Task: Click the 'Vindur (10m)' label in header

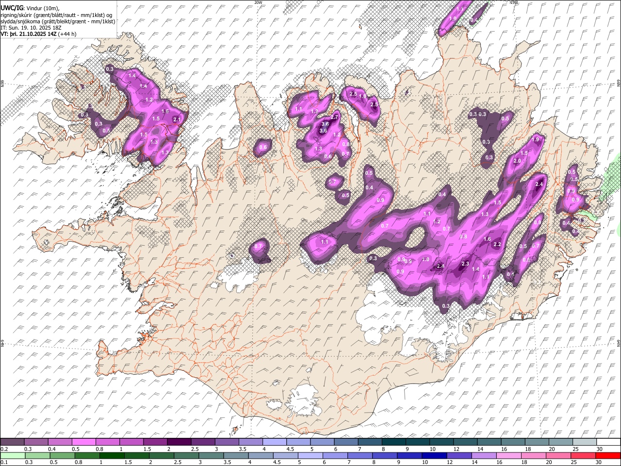Action: click(43, 8)
